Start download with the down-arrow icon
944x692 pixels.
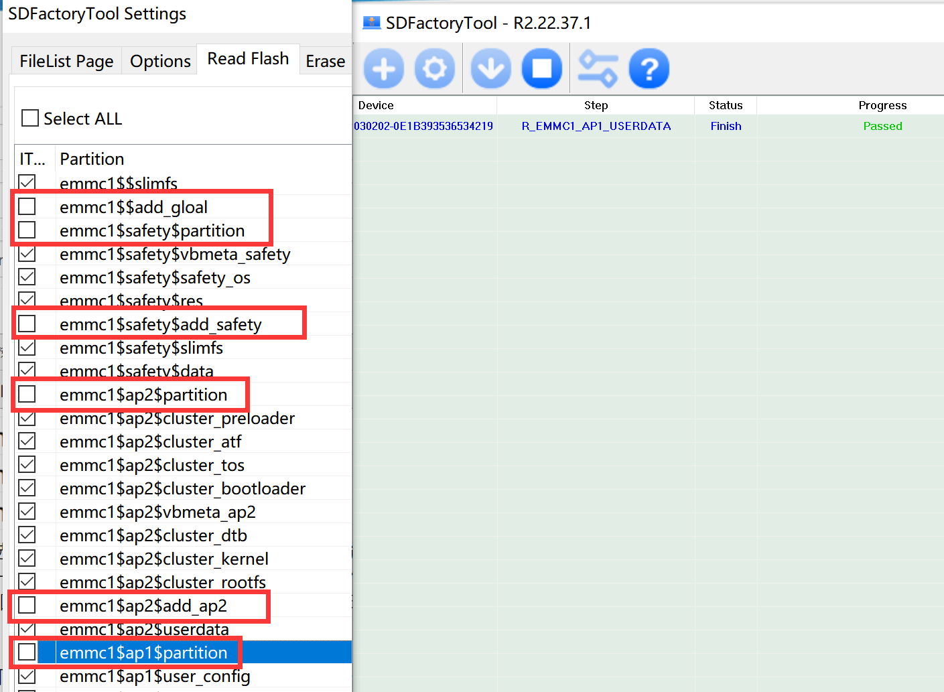pos(491,68)
